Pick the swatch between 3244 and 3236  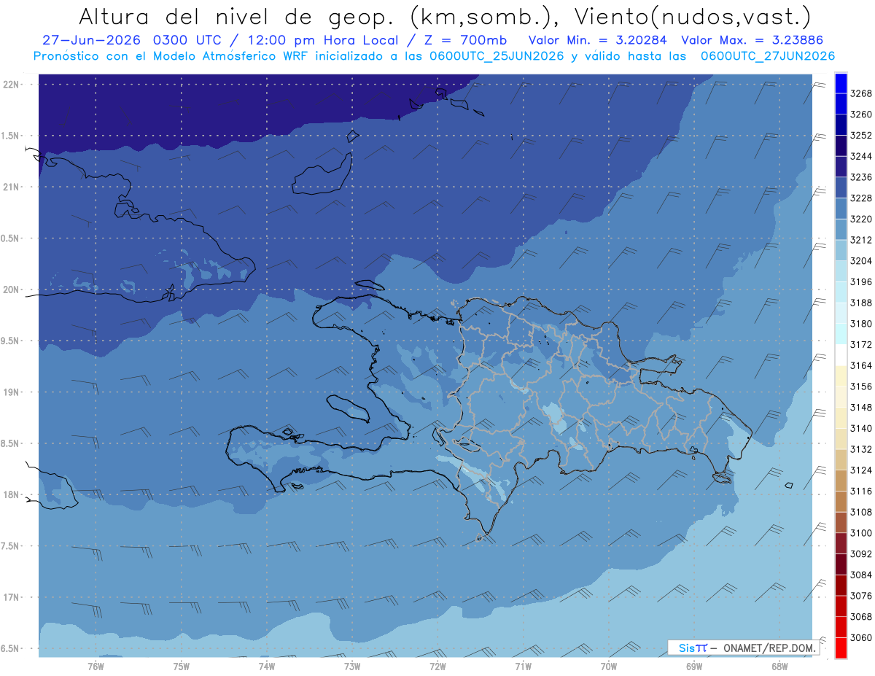[840, 167]
